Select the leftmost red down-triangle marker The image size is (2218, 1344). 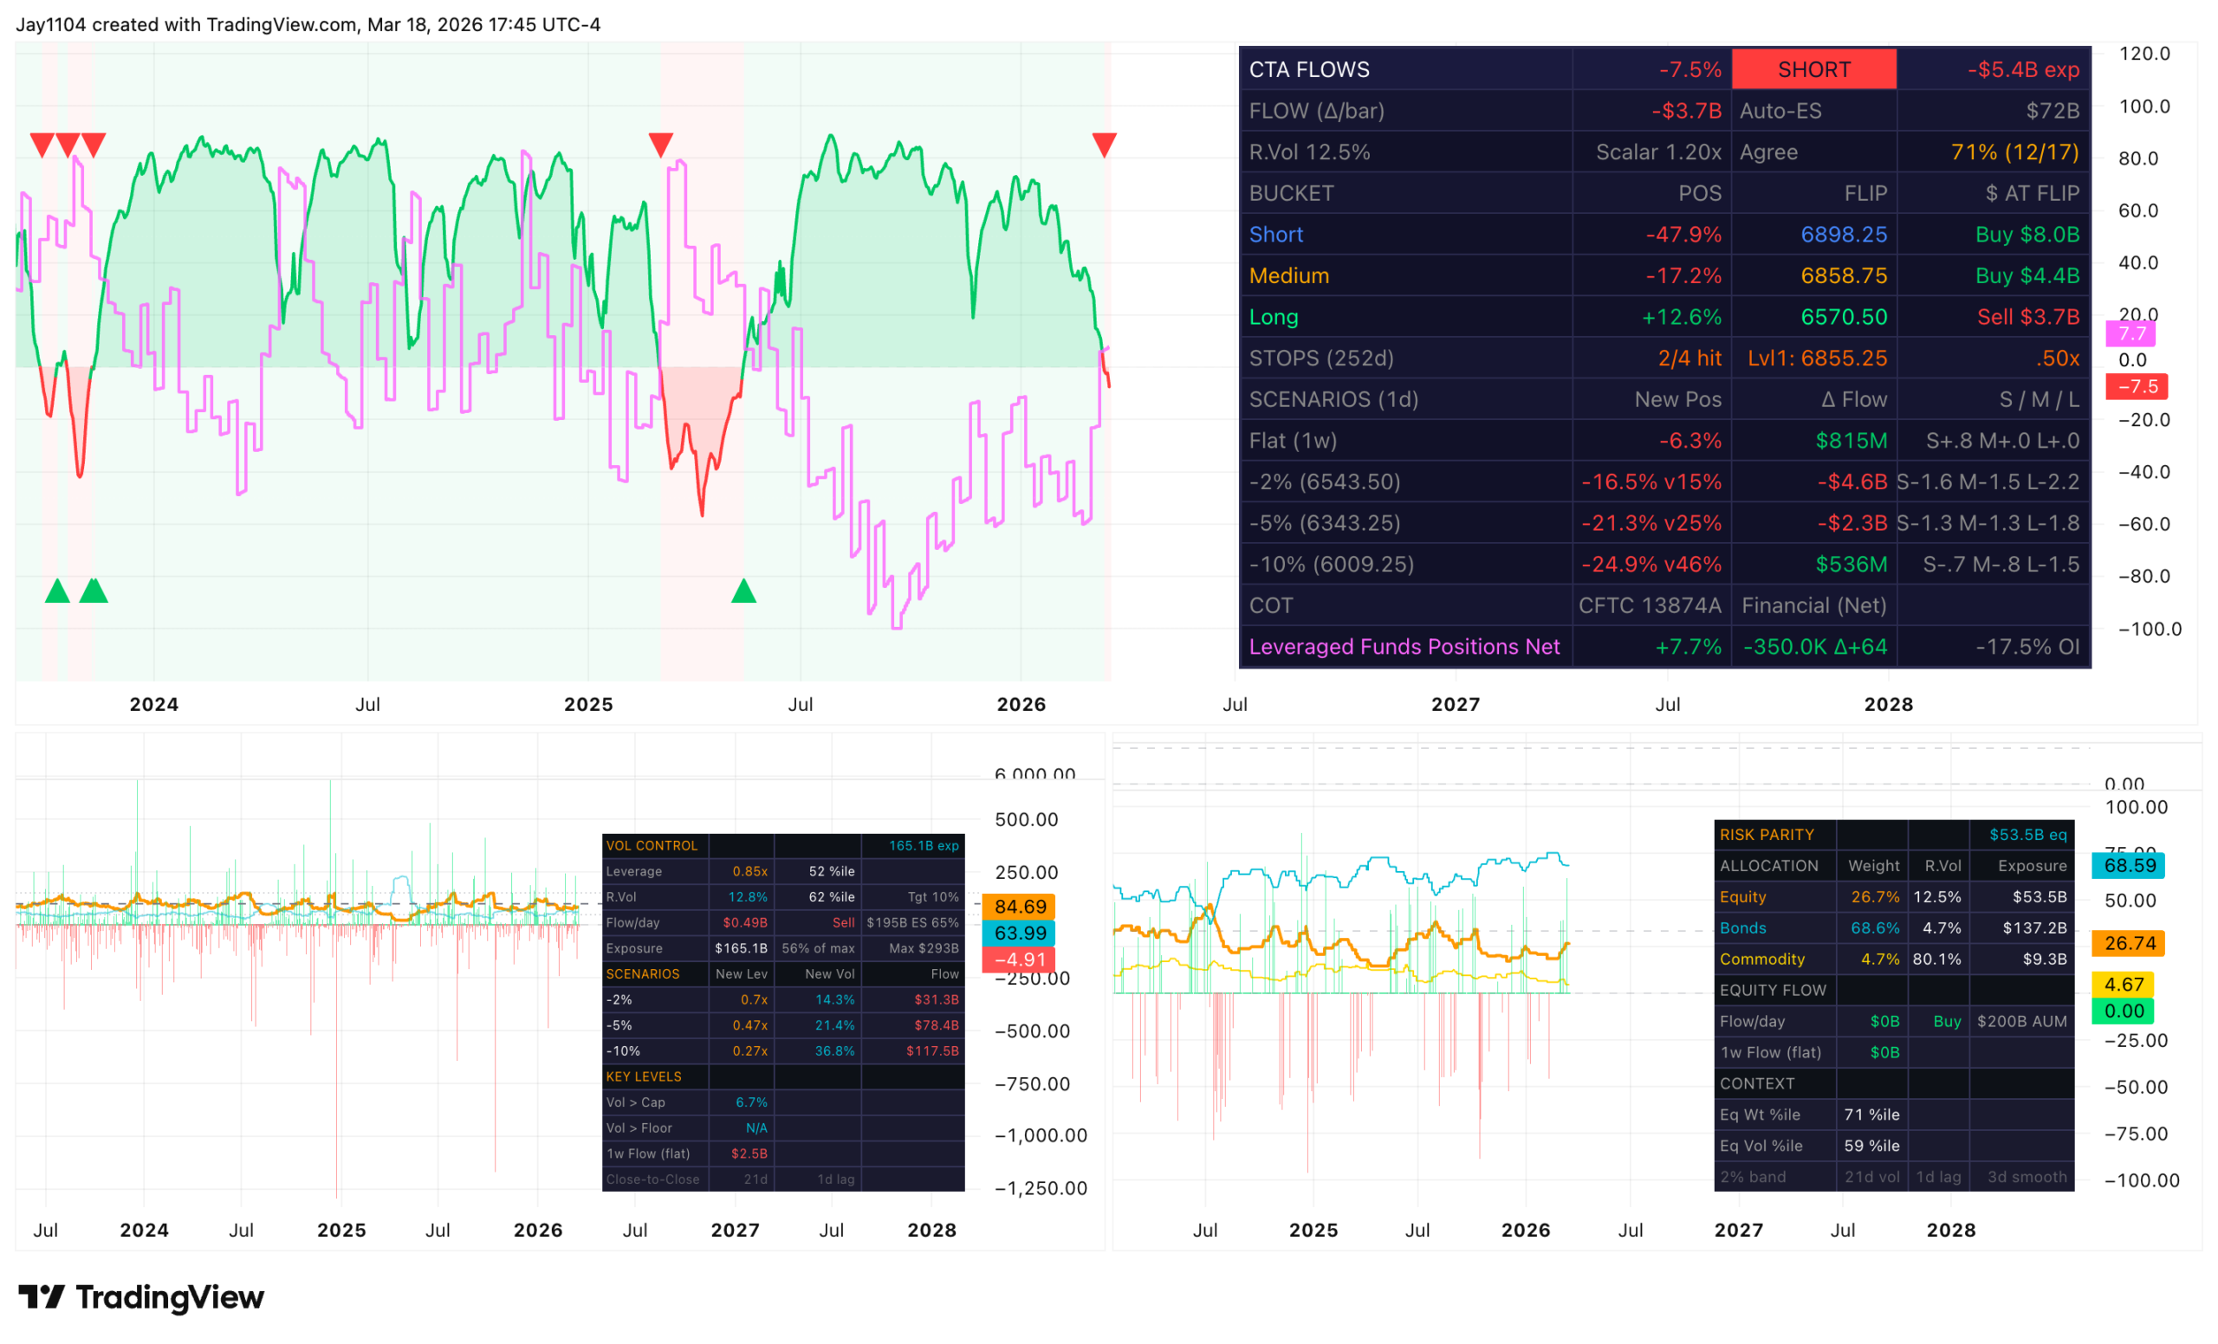42,144
